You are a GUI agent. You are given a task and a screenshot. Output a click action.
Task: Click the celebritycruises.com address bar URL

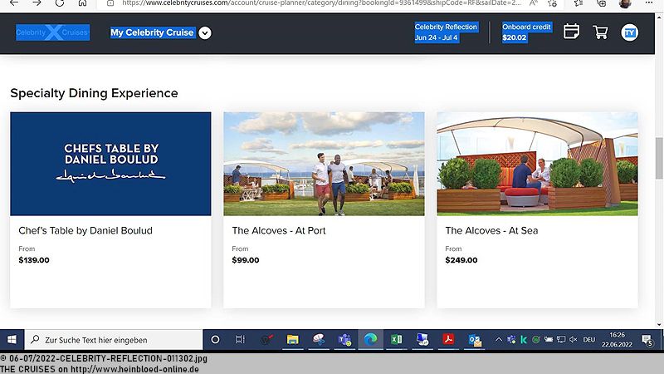click(321, 3)
